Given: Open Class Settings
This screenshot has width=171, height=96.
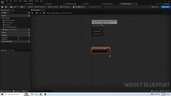Looking at the screenshot, I should click(53, 7).
